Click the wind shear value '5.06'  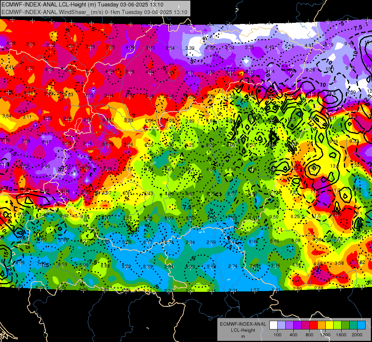[x=127, y=242]
